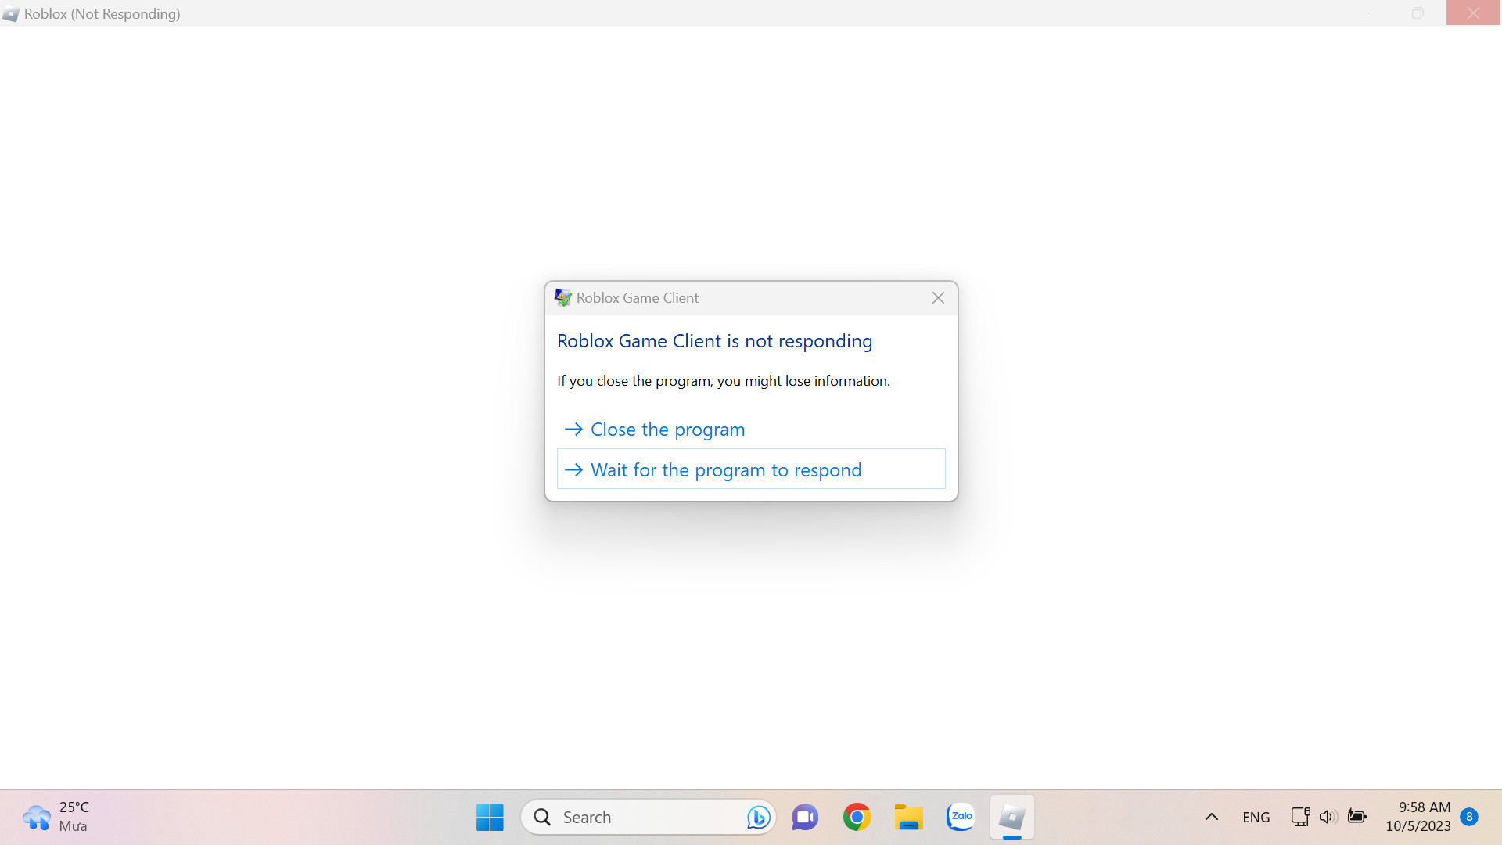Click the system tray expand arrow

pos(1212,816)
